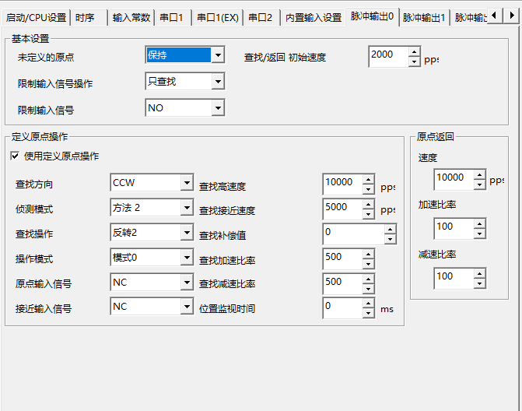Viewport: 522px width, 411px height.
Task: Open the 内置输入设置 tab
Action: [x=313, y=17]
